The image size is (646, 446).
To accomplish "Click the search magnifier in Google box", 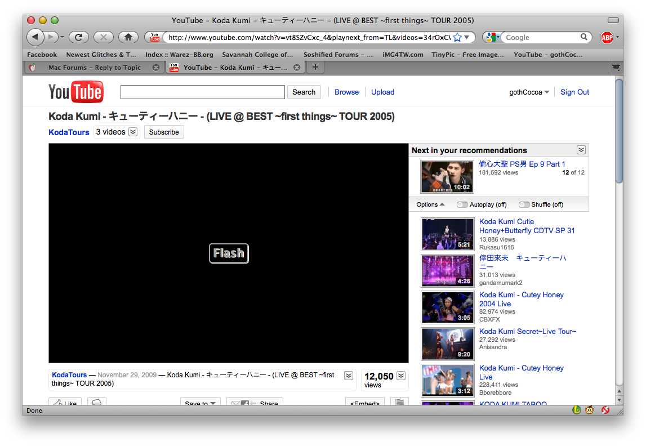I will point(584,37).
